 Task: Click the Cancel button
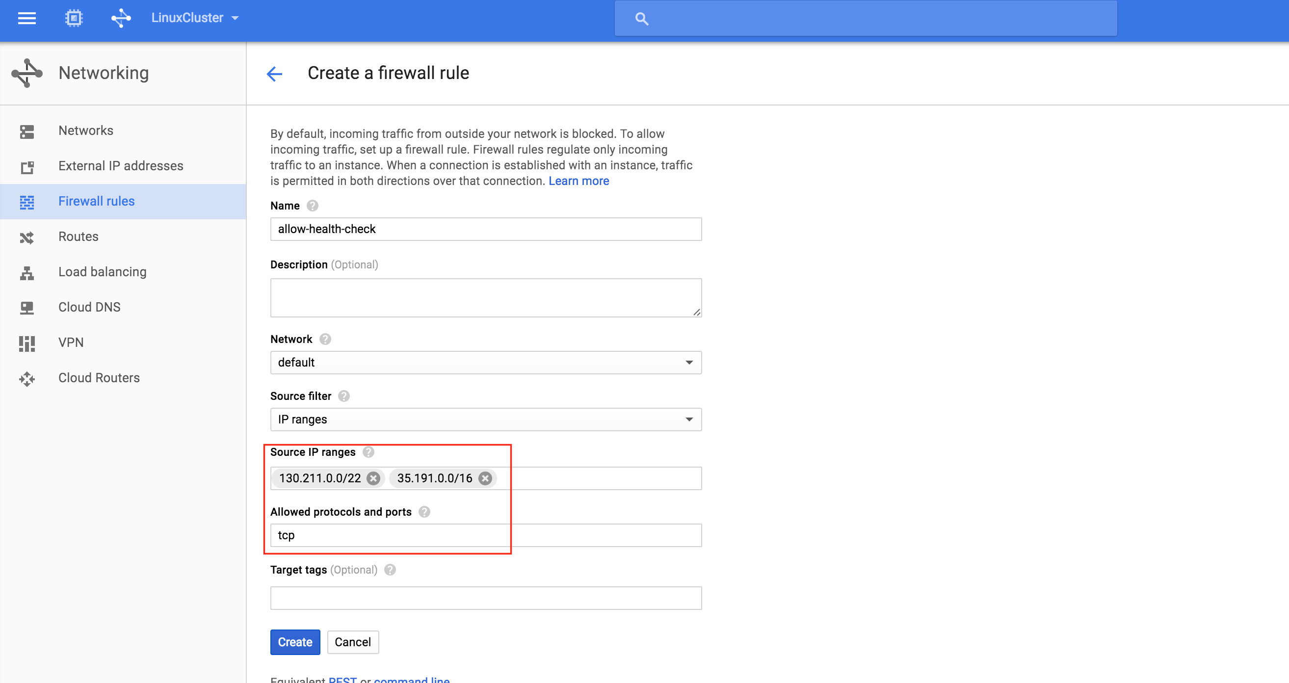[353, 642]
